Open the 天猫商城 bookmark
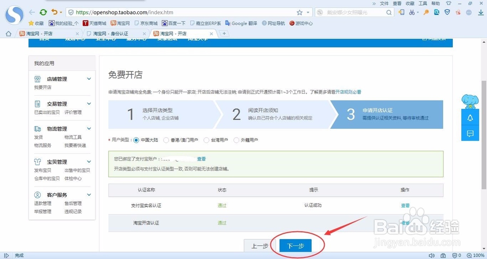Image resolution: width=487 pixels, height=259 pixels. click(x=94, y=23)
